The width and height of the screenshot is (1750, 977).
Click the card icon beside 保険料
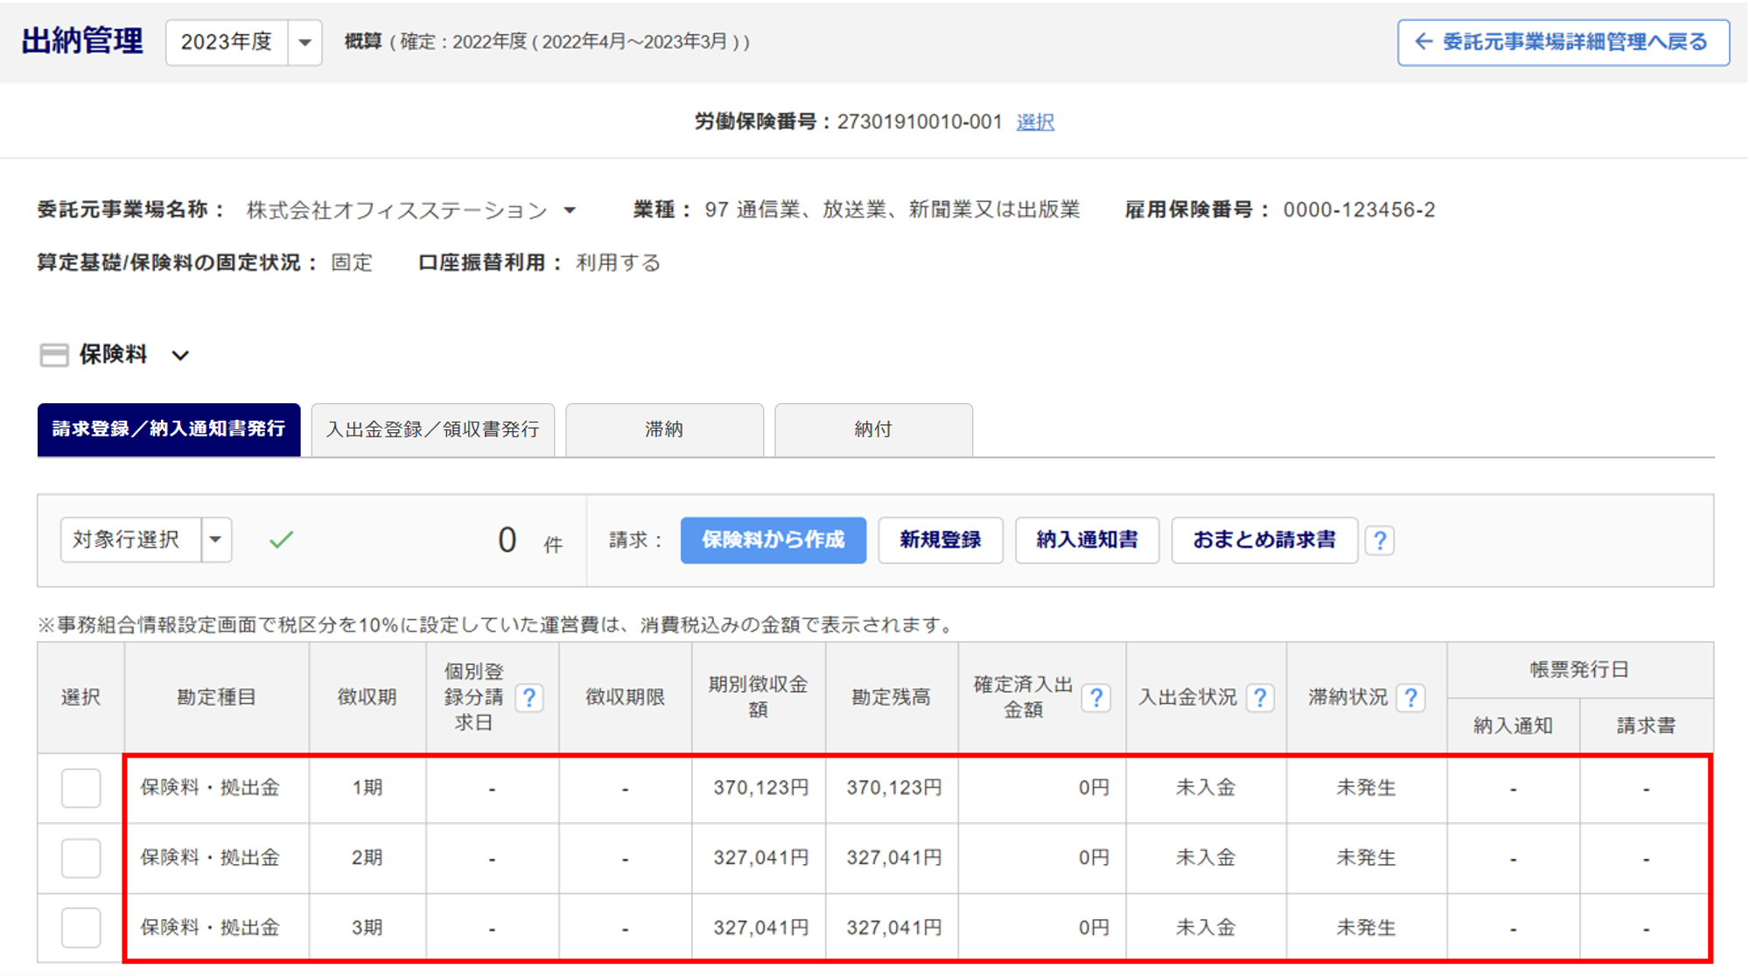[54, 355]
